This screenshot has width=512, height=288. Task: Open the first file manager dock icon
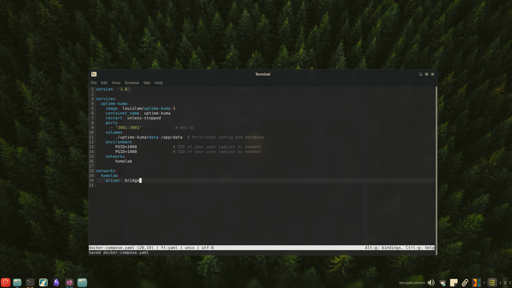pos(17,282)
